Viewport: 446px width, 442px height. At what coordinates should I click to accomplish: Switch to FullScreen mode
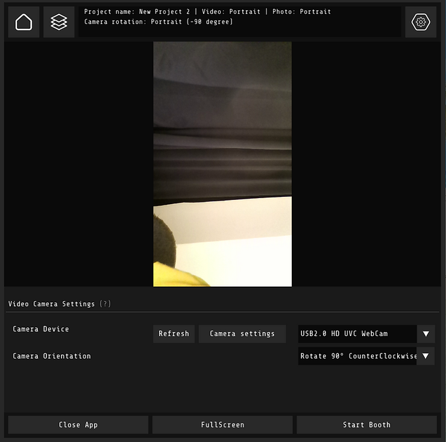coord(222,425)
